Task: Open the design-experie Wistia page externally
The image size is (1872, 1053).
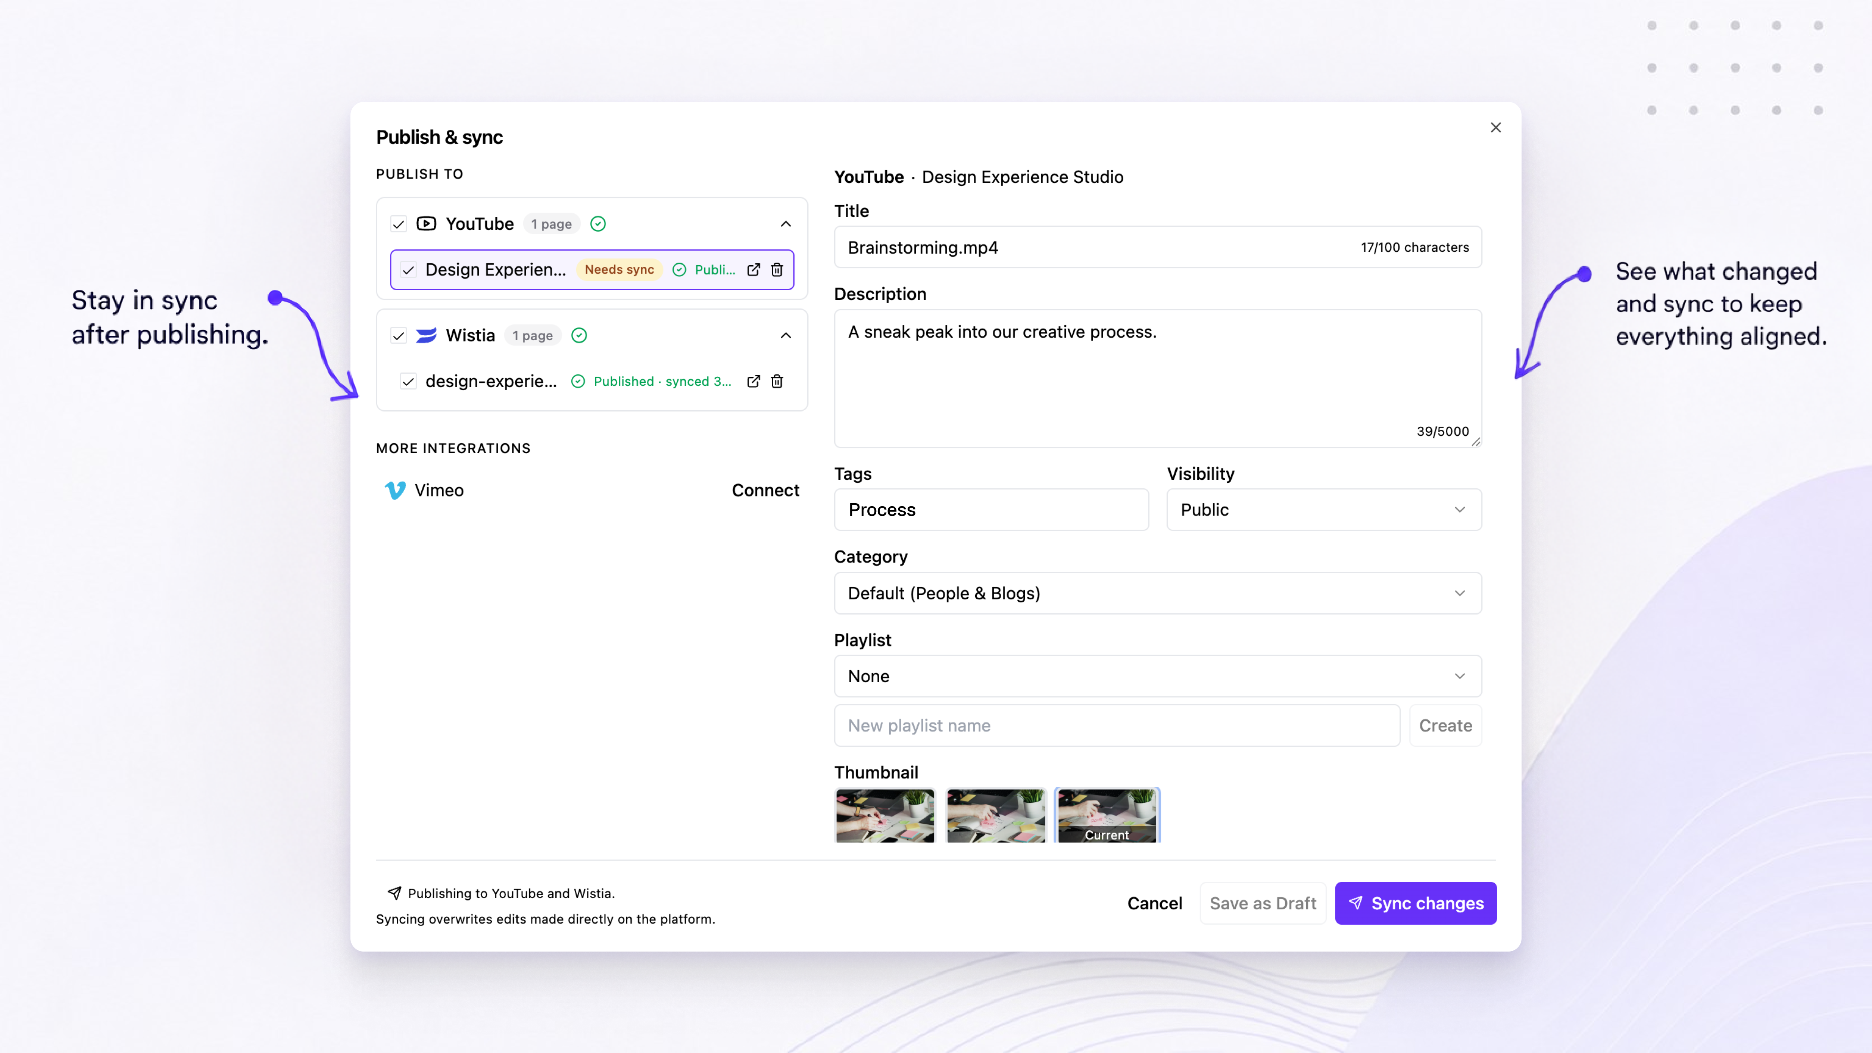Action: (754, 381)
